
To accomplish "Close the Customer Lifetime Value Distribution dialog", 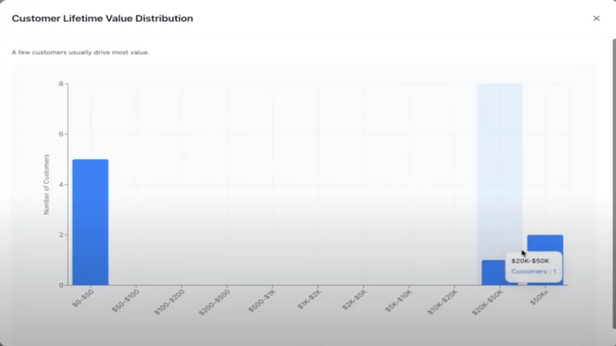I will pos(596,18).
